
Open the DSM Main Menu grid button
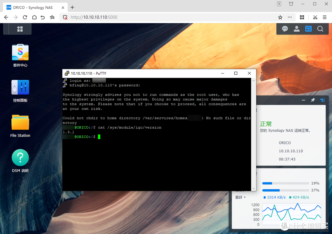[20, 29]
